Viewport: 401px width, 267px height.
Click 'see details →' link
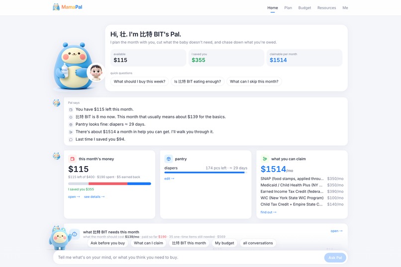(x=94, y=197)
